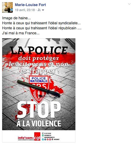Open the post options chevron menu
The width and height of the screenshot is (132, 145).
(129, 4)
